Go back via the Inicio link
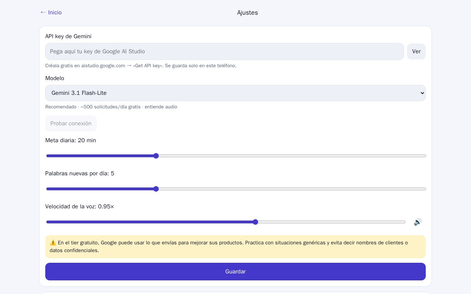Screen dimensions: 471x294 pyautogui.click(x=51, y=12)
